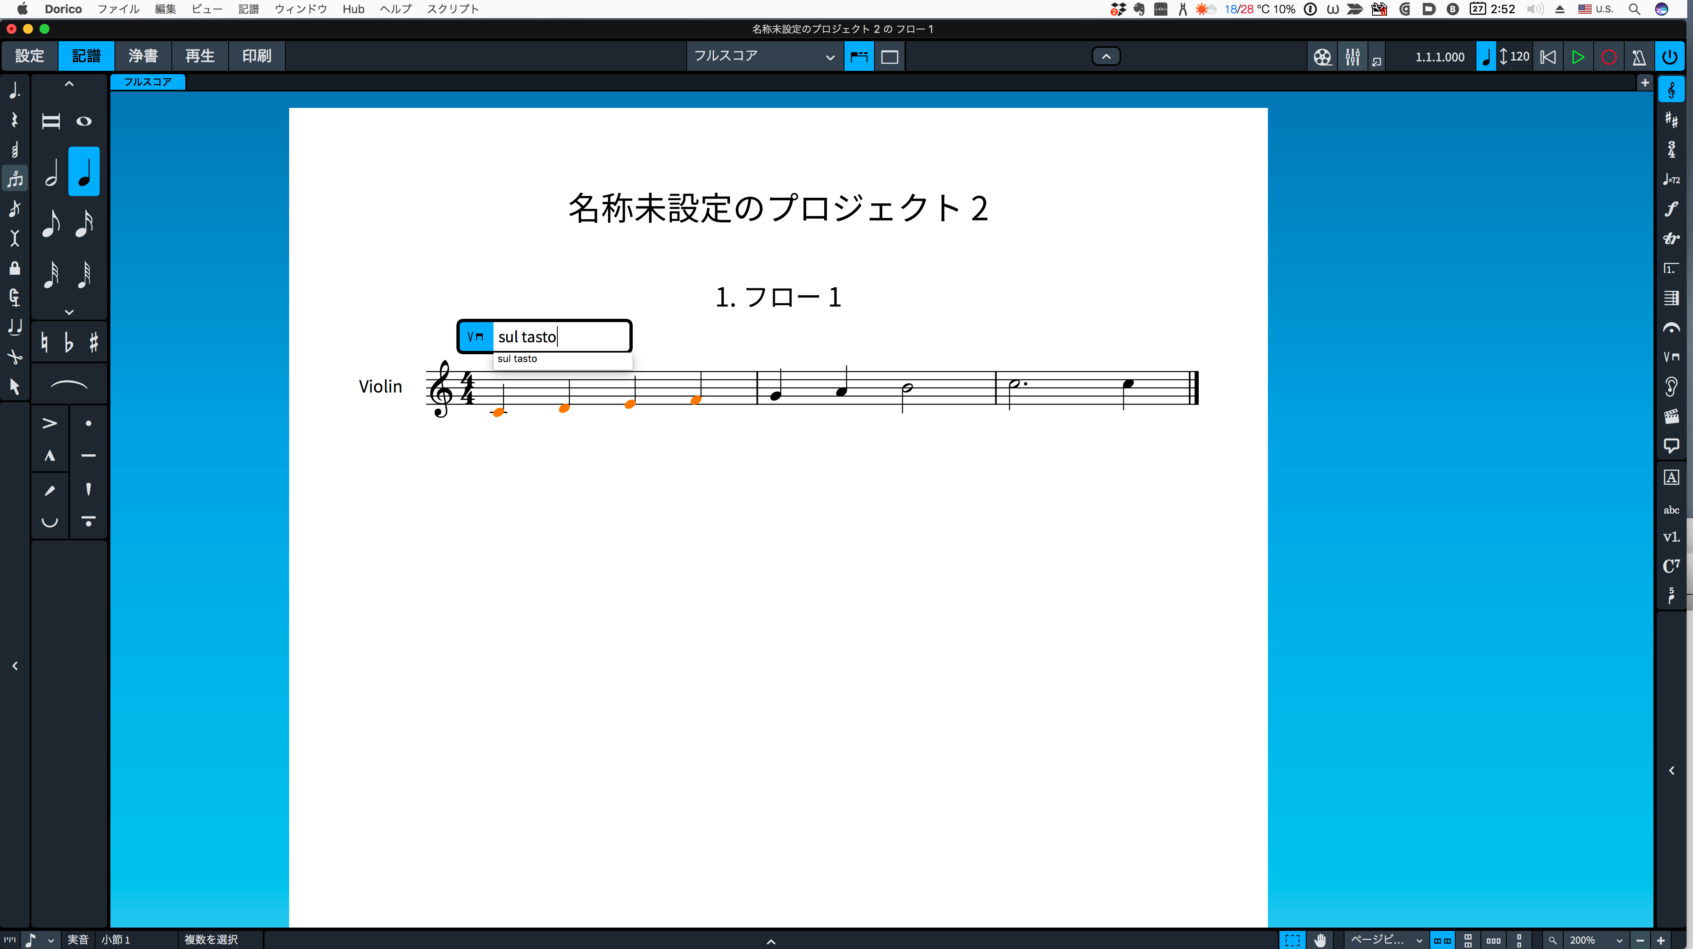Image resolution: width=1693 pixels, height=949 pixels.
Task: Open macOS Spotlight search
Action: tap(1635, 9)
